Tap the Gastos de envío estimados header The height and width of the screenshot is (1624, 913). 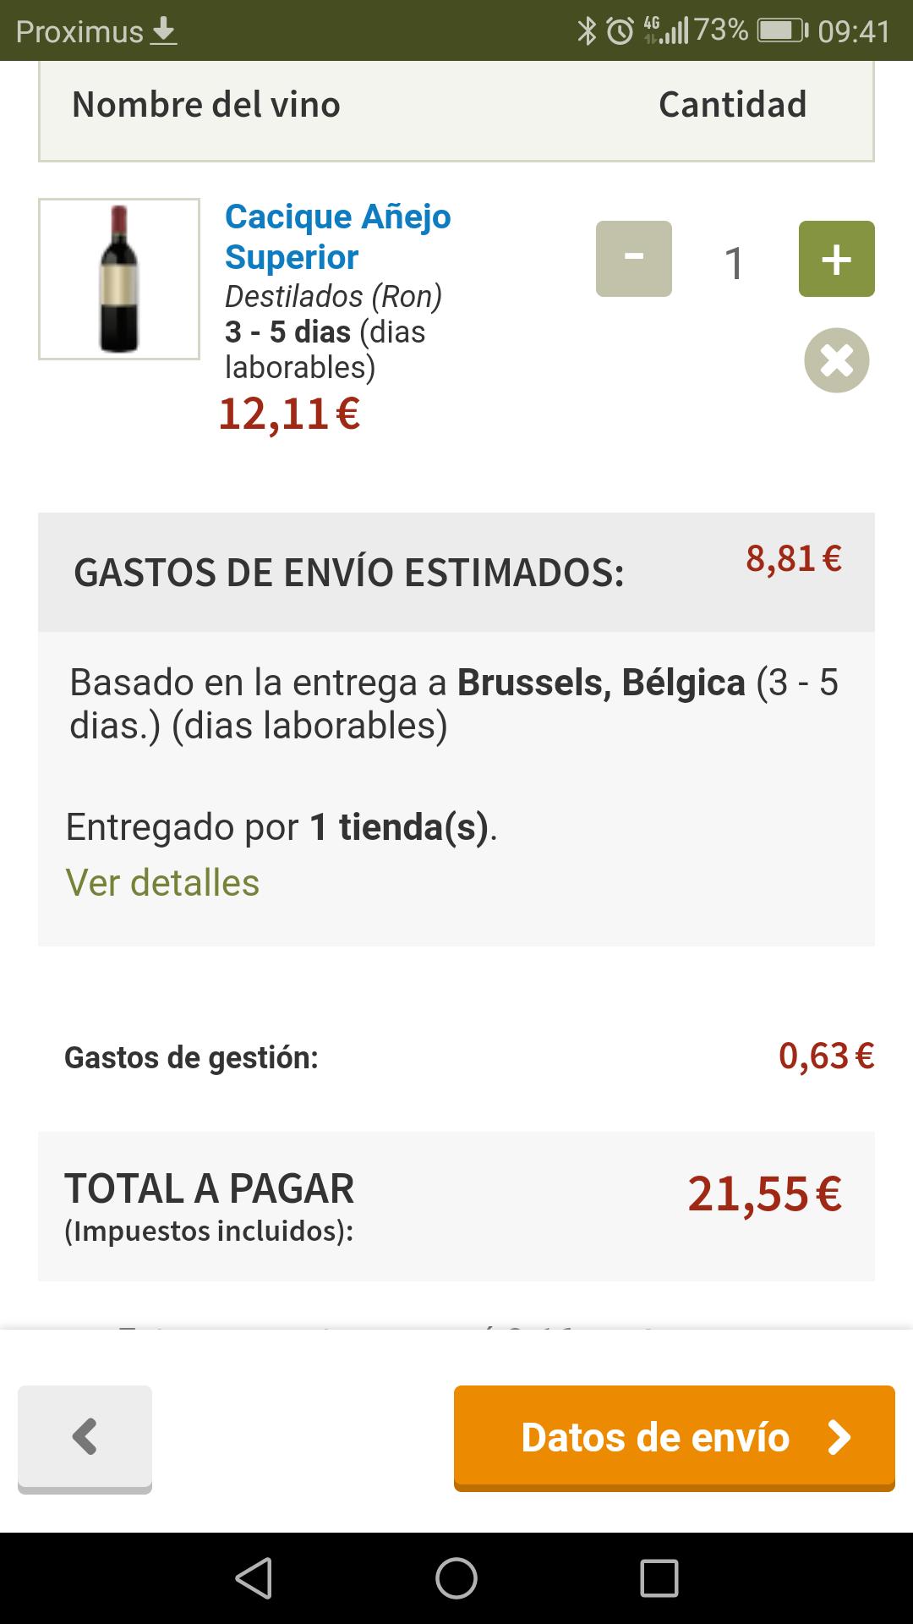(x=348, y=573)
